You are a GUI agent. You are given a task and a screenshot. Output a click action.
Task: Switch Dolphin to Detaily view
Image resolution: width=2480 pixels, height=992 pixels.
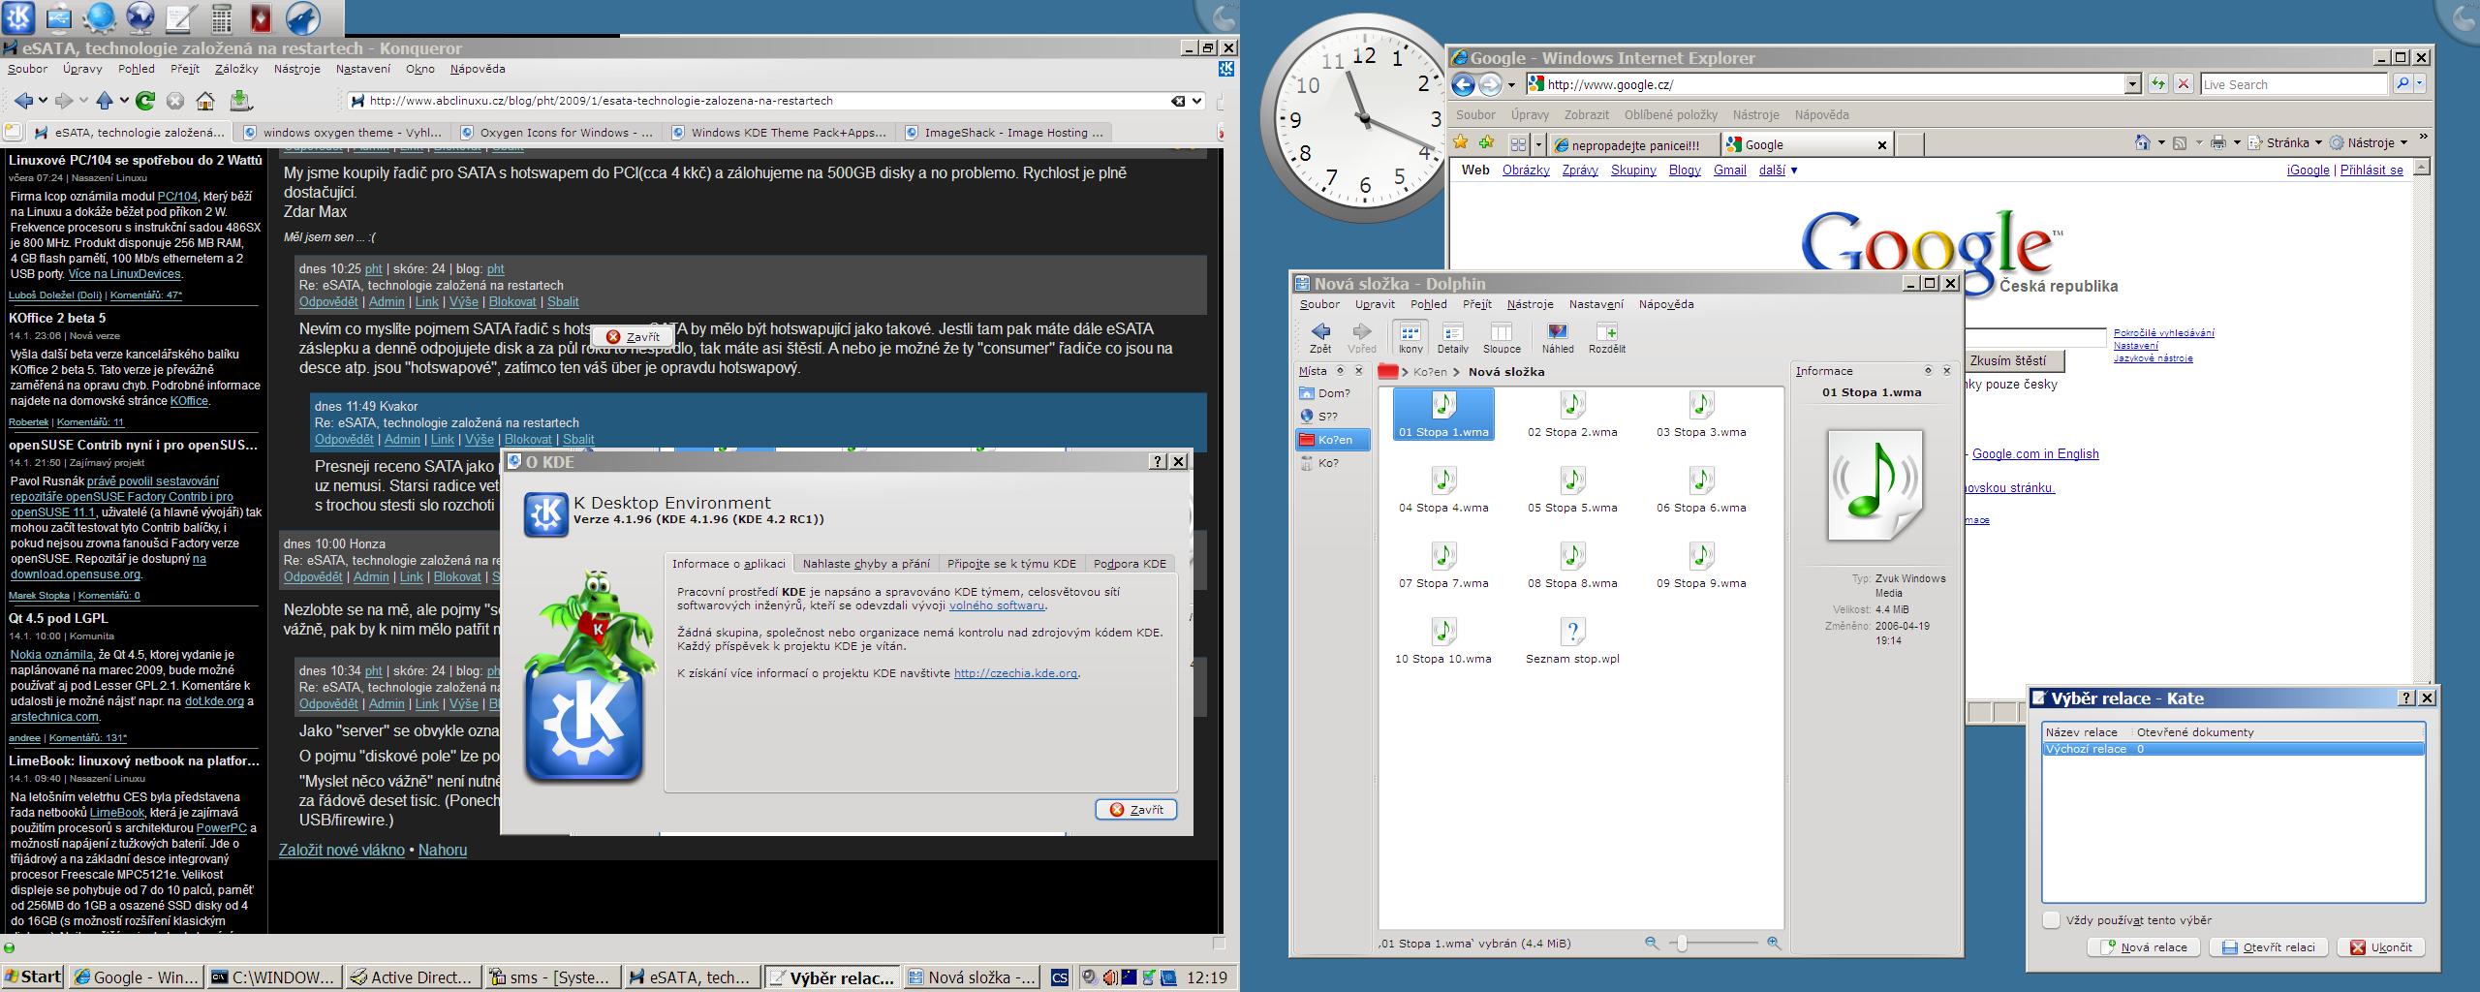tap(1452, 337)
